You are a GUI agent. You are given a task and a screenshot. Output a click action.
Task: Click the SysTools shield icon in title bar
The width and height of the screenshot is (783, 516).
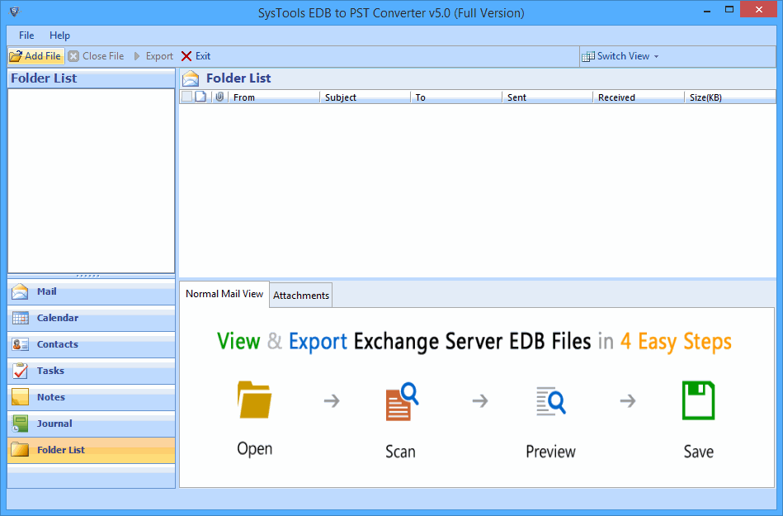click(15, 12)
